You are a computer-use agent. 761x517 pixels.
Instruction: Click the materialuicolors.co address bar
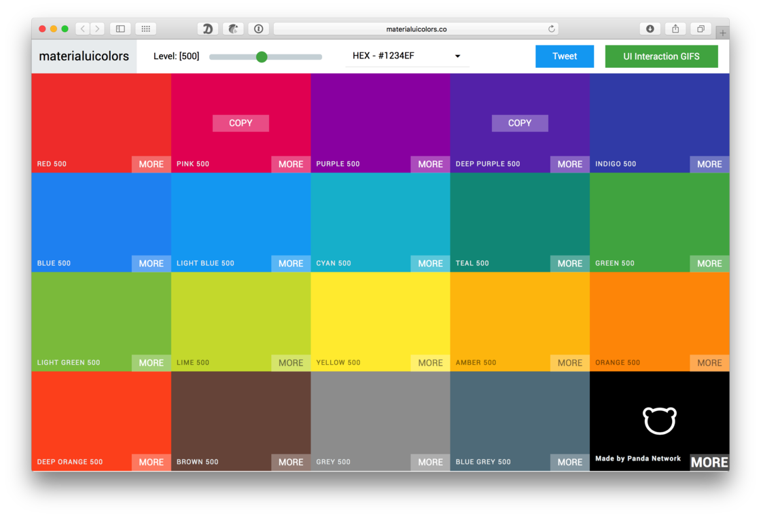416,29
